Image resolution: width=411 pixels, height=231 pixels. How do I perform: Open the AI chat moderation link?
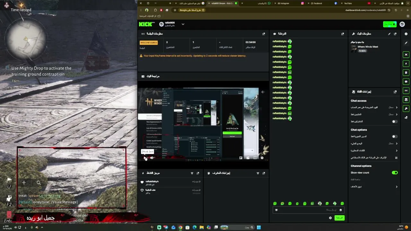coord(374,158)
